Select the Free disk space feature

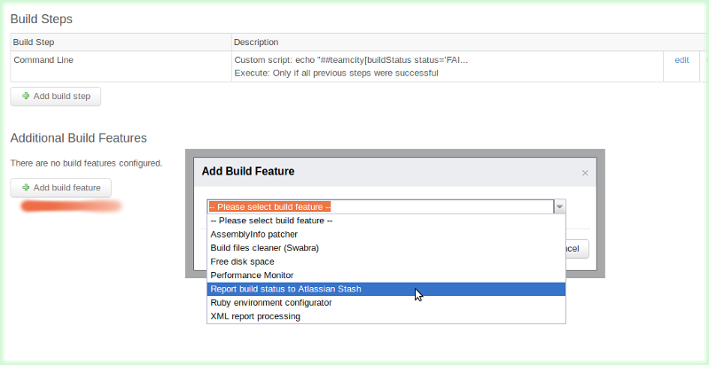pos(242,261)
